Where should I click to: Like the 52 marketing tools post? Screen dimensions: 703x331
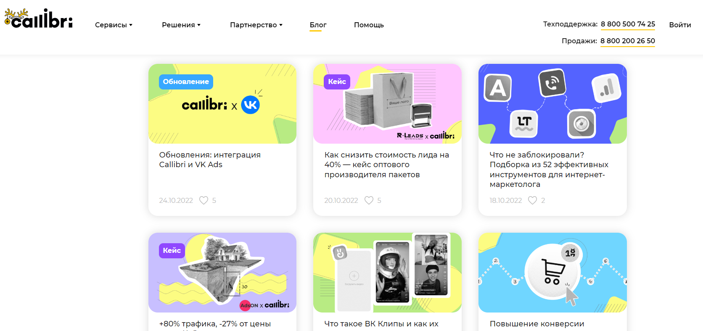pyautogui.click(x=532, y=200)
